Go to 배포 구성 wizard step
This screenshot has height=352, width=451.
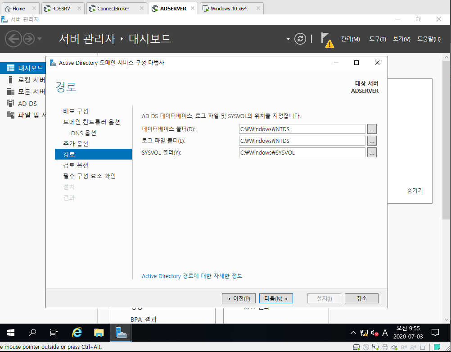(x=76, y=111)
